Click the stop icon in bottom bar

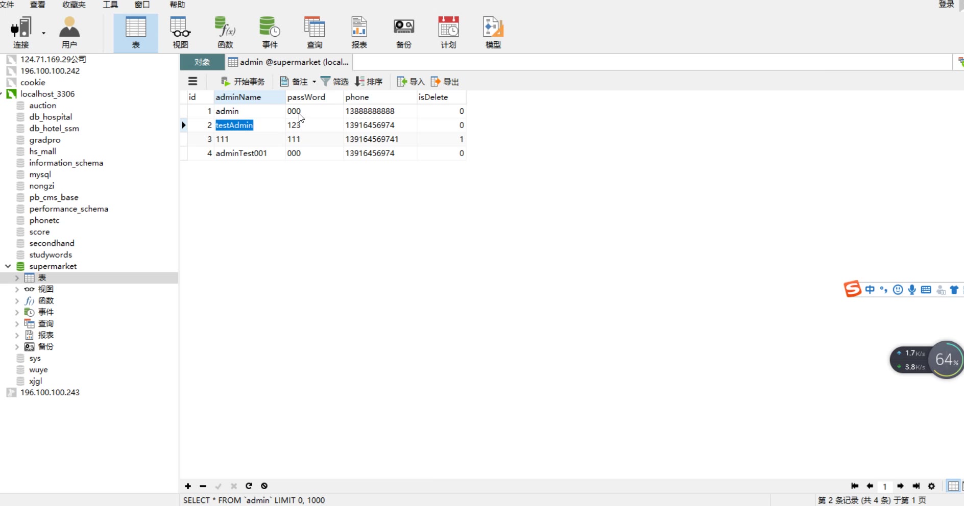264,486
